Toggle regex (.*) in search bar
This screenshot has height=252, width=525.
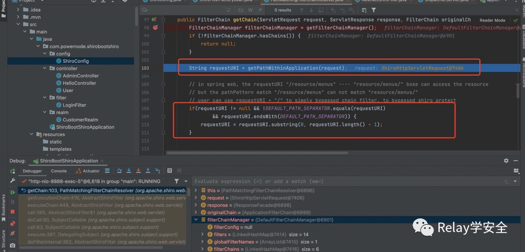259,10
